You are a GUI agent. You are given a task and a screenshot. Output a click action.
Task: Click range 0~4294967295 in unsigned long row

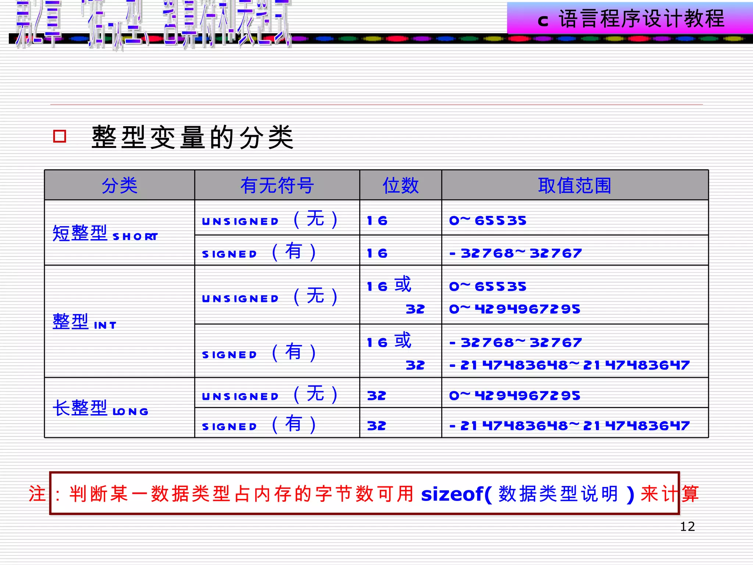[x=515, y=395]
